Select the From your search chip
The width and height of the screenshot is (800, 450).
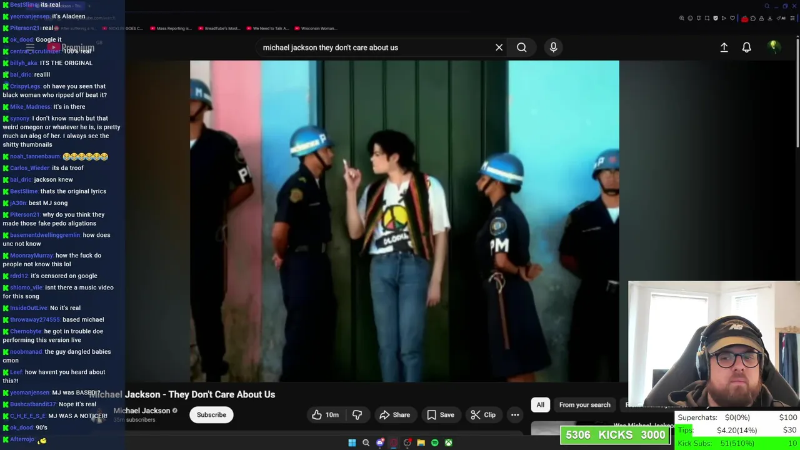point(584,405)
